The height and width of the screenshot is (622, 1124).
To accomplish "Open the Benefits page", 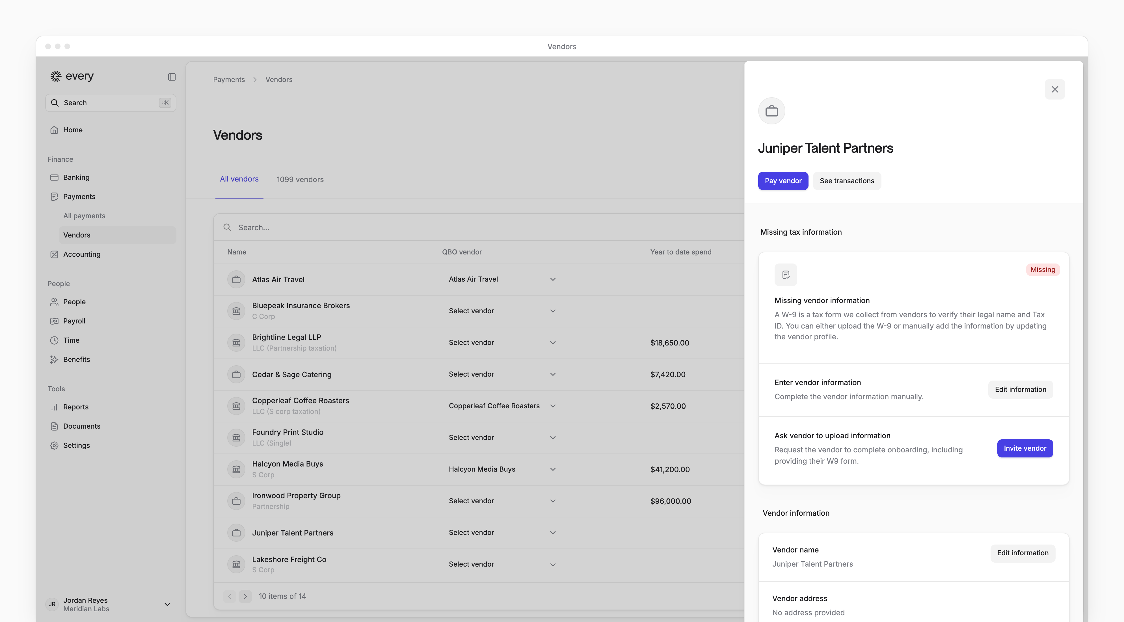I will point(111,359).
